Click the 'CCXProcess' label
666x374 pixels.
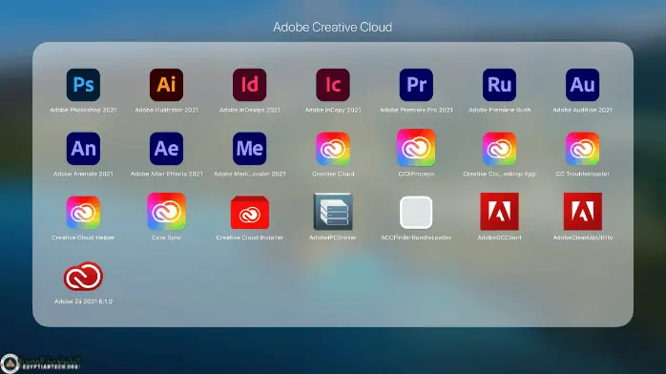416,174
